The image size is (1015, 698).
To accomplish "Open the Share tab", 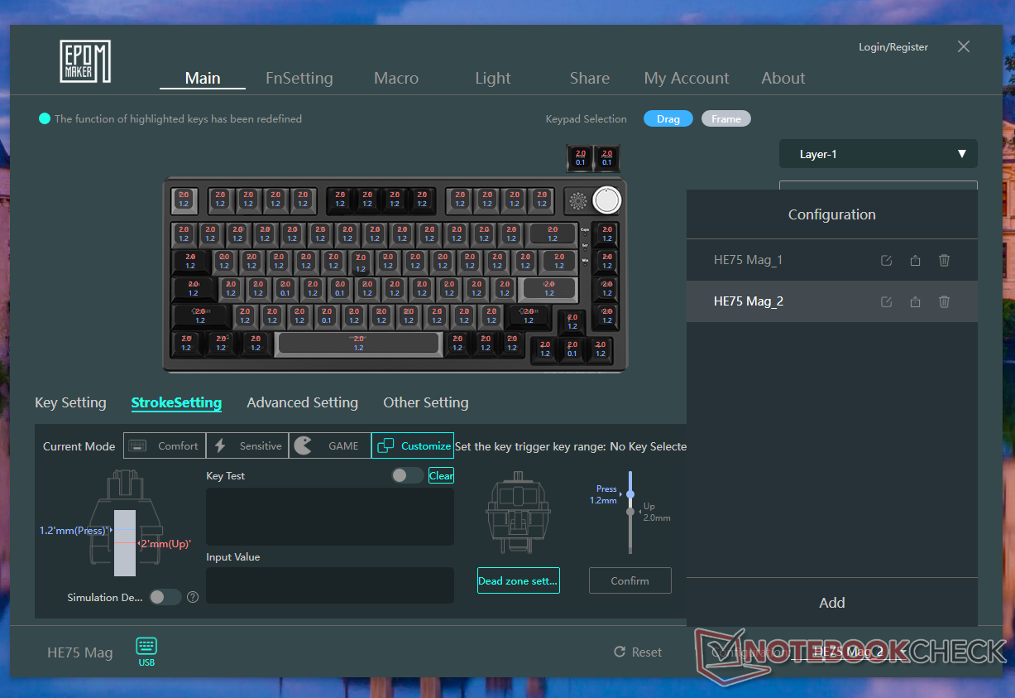I will point(590,78).
